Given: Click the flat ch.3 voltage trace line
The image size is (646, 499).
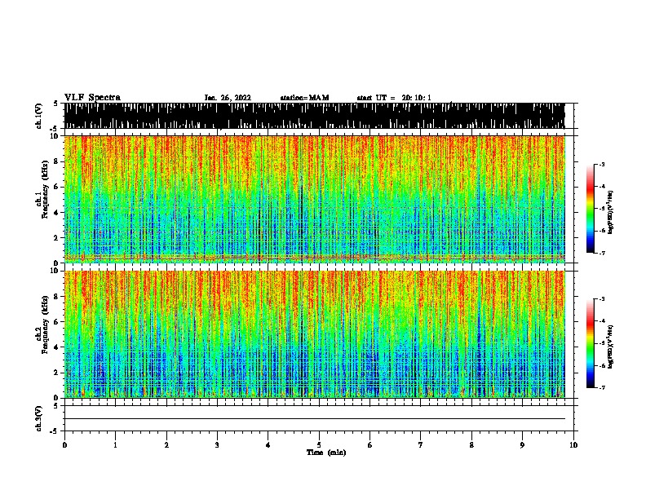Looking at the screenshot, I should point(315,419).
